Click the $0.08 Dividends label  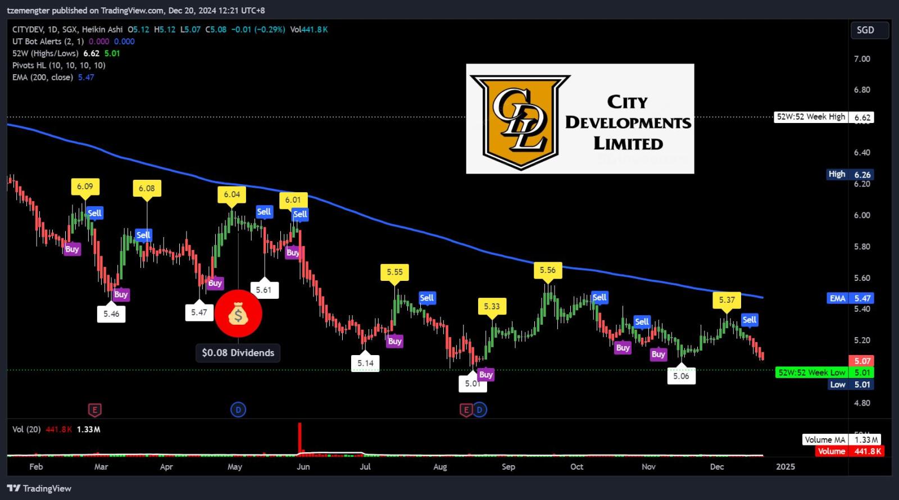pyautogui.click(x=238, y=353)
